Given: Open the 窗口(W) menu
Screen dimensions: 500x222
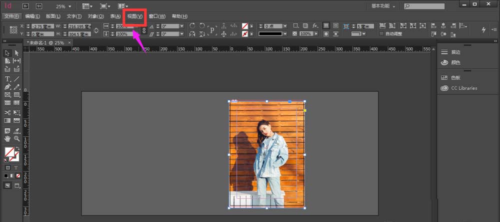Looking at the screenshot, I should click(x=157, y=16).
